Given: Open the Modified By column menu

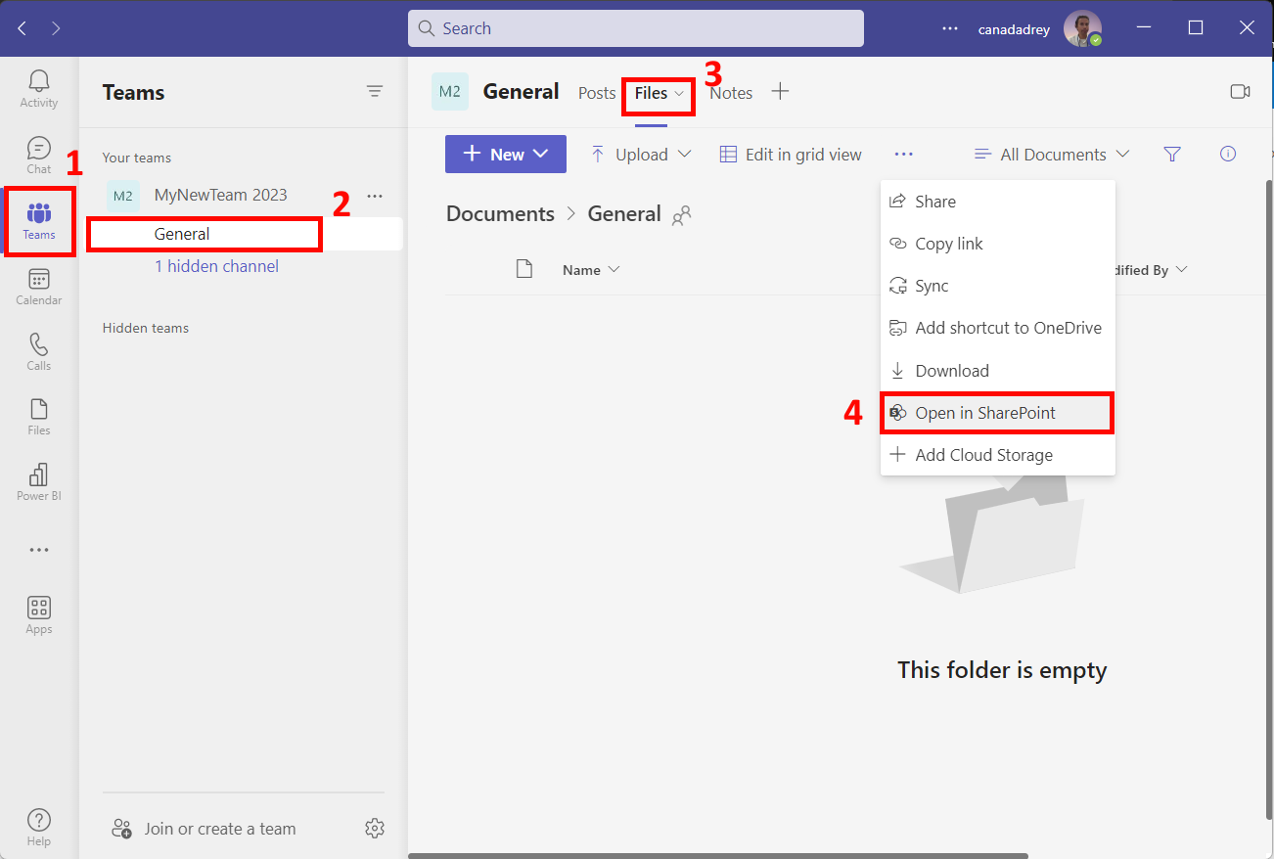Looking at the screenshot, I should [1150, 270].
